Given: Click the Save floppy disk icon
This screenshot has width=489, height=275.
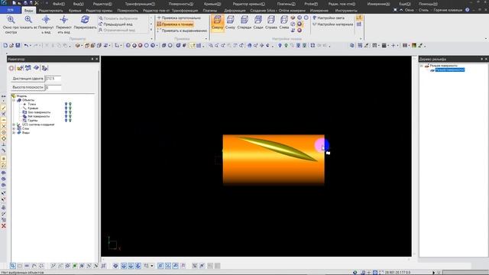Looking at the screenshot, I should click(x=18, y=46).
